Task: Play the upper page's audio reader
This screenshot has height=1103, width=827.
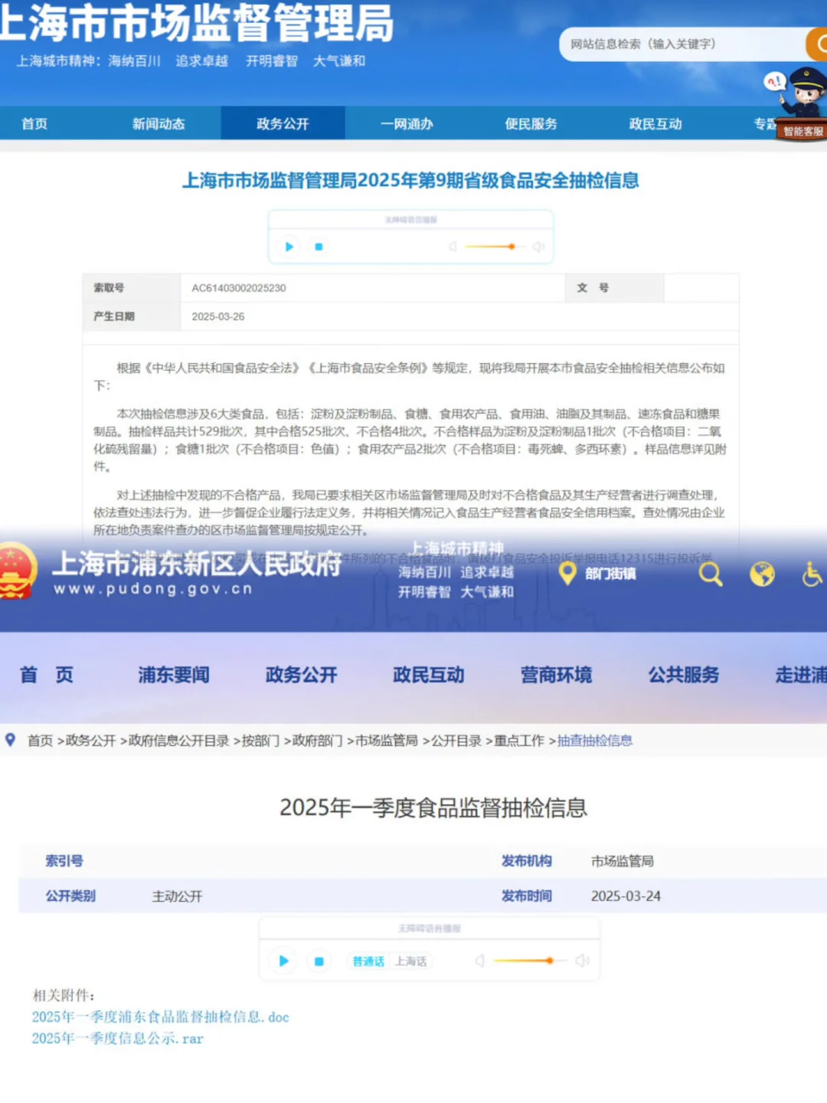Action: (289, 247)
